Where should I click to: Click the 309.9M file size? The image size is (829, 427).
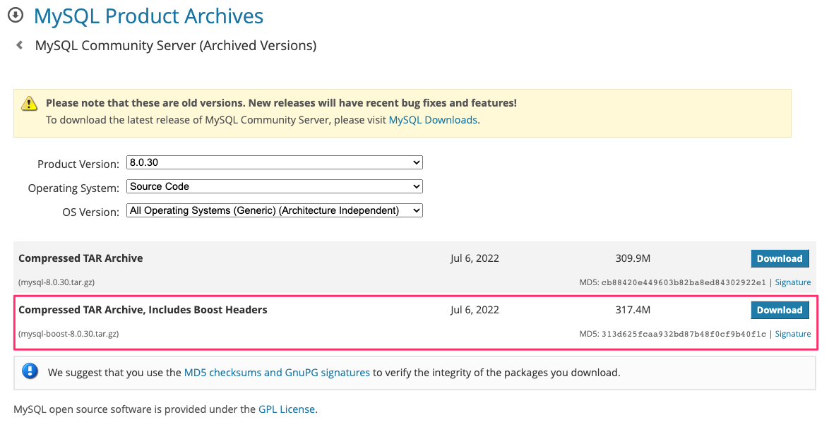(x=633, y=258)
